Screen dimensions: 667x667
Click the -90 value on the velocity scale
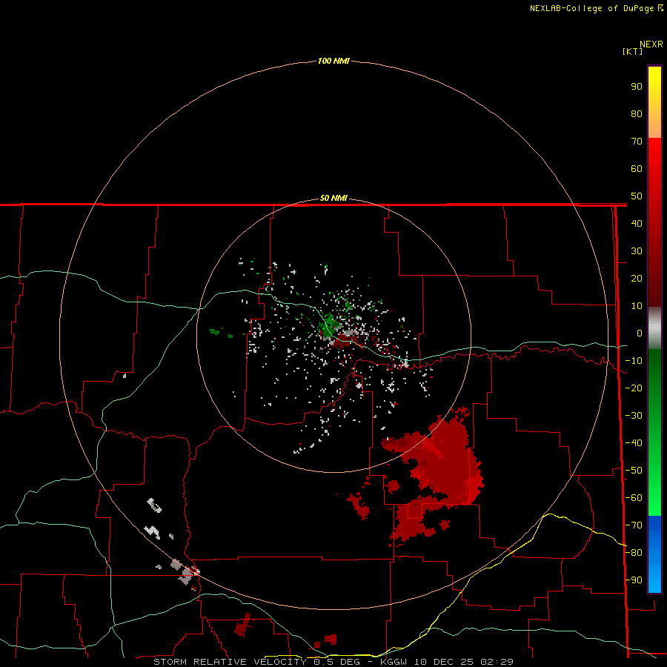[x=634, y=580]
